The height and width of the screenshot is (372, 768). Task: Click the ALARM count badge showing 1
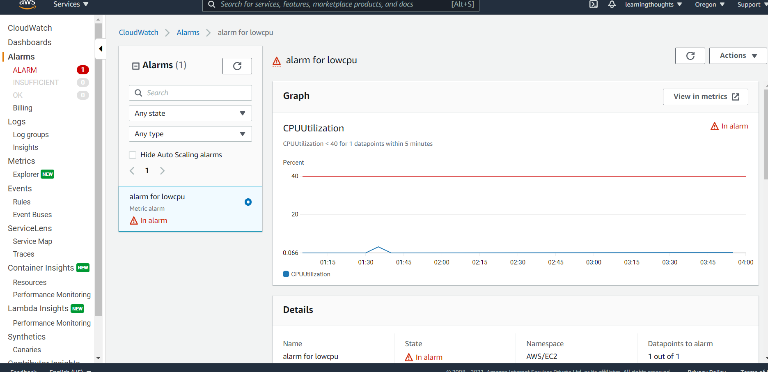[83, 70]
